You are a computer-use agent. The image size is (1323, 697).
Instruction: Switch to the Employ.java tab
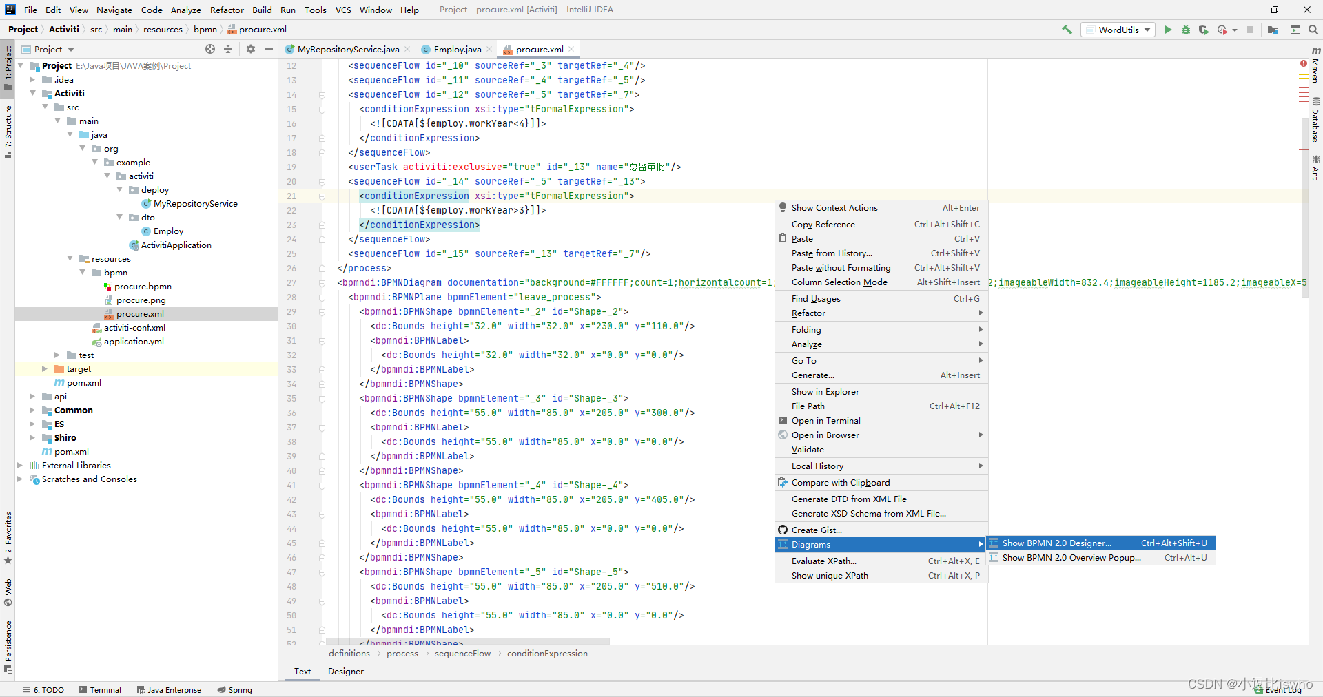pyautogui.click(x=456, y=49)
